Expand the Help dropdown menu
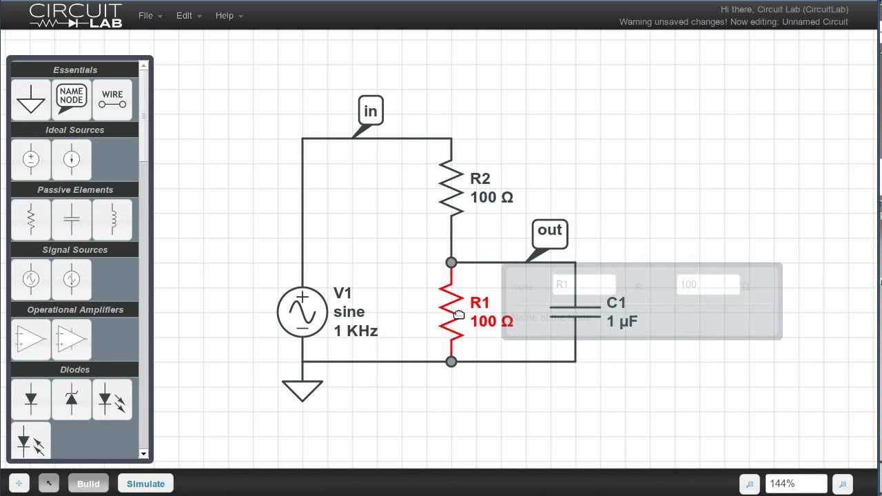 tap(228, 15)
